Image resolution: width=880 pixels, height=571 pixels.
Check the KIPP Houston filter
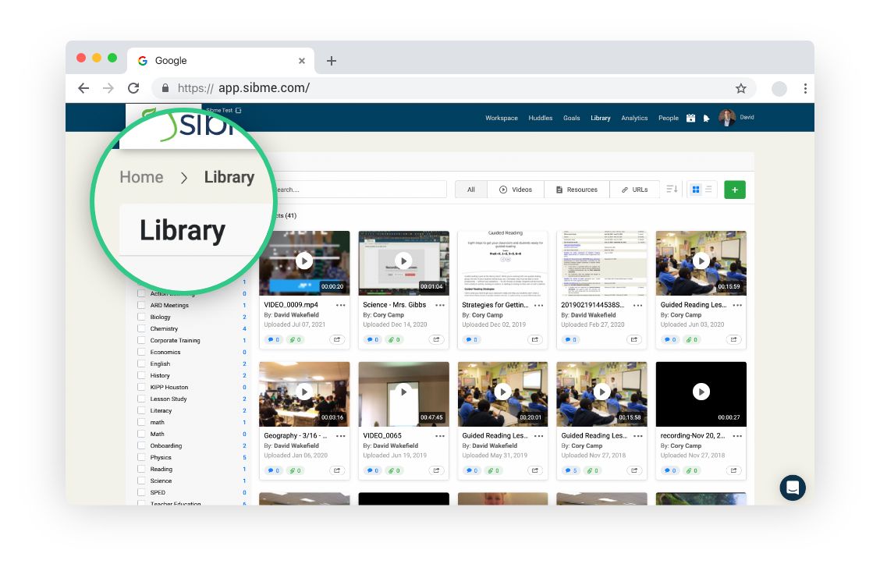141,387
